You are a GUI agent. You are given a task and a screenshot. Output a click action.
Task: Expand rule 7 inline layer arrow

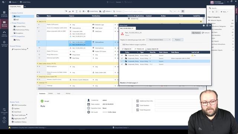click(x=38, y=28)
